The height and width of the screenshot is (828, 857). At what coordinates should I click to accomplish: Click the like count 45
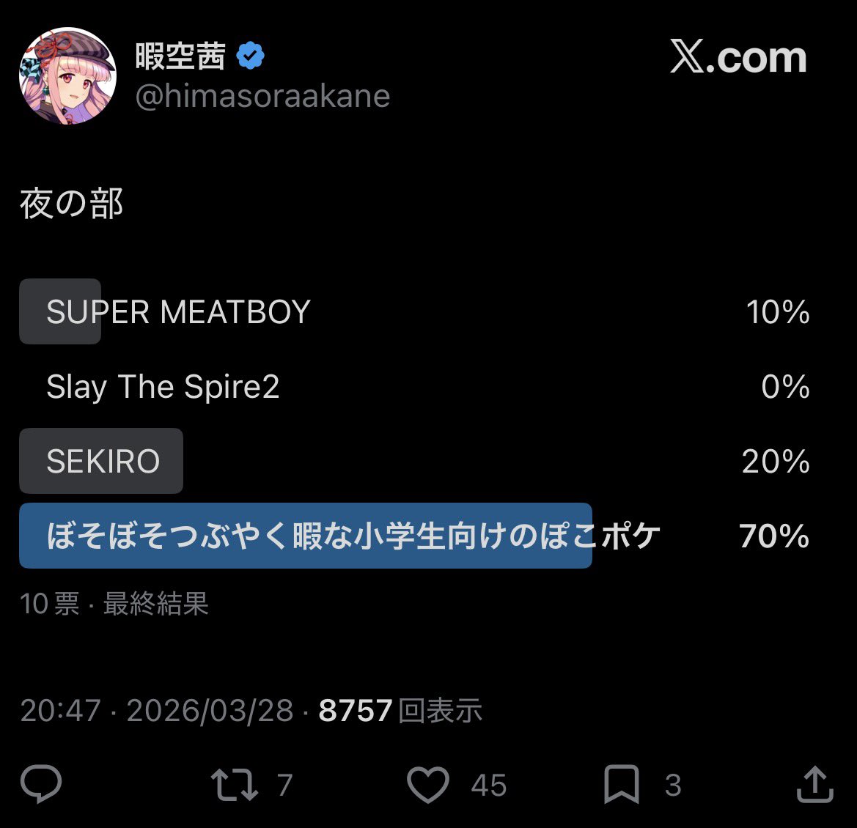(488, 786)
